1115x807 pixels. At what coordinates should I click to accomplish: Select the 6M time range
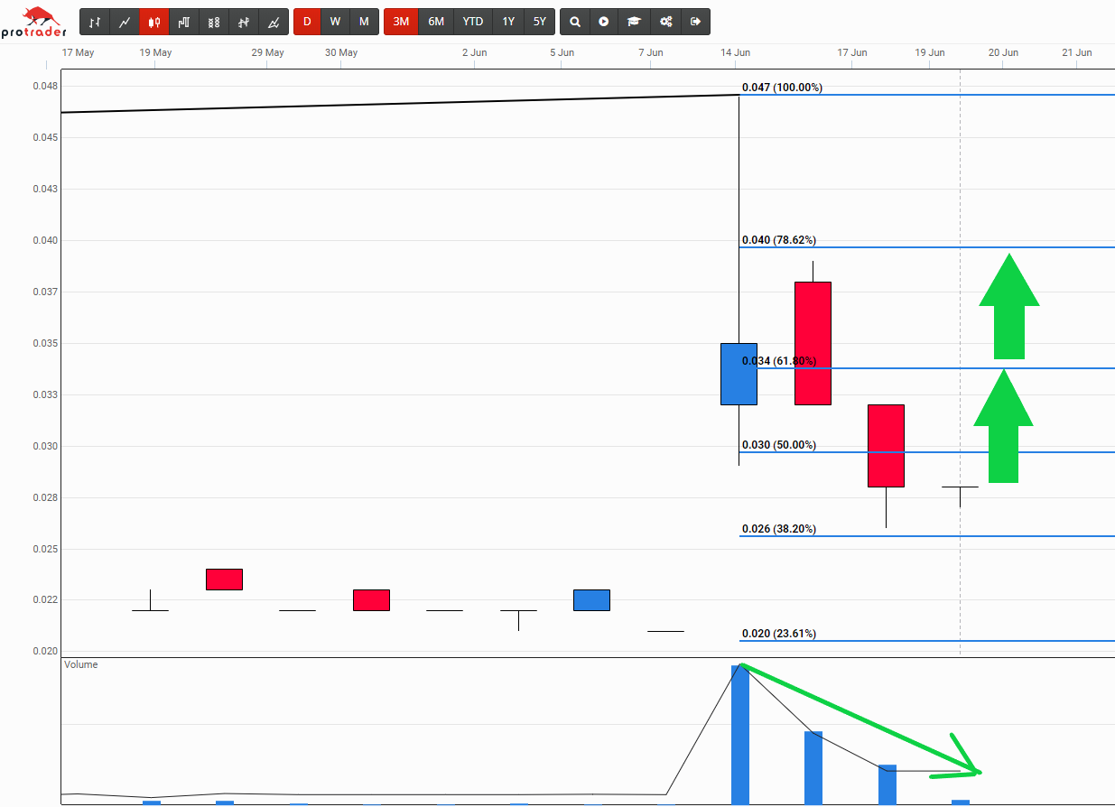pyautogui.click(x=436, y=22)
